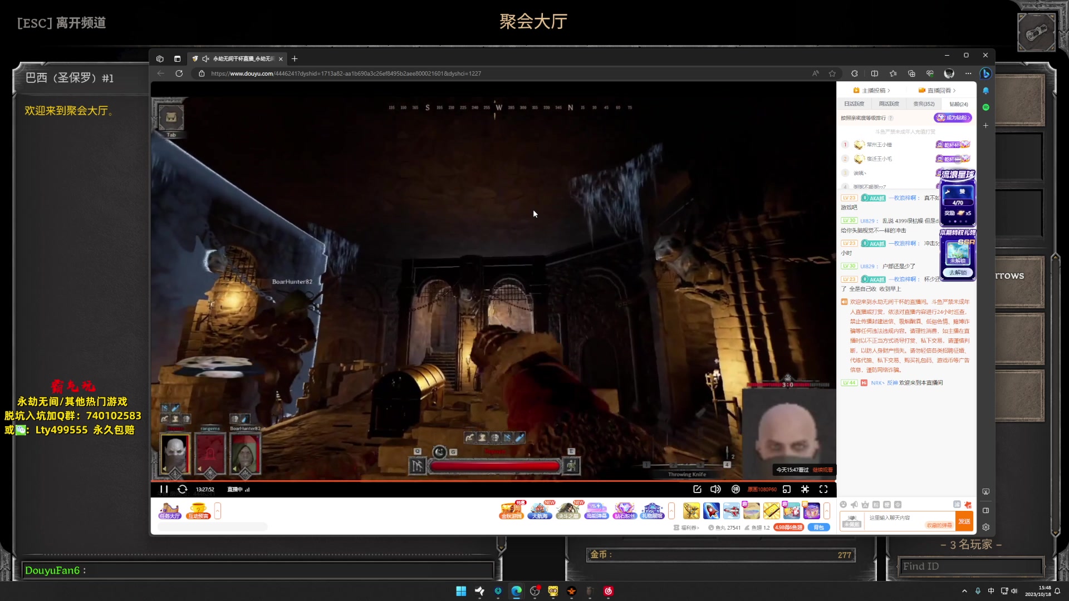Reload the live stream with refresh icon
The width and height of the screenshot is (1069, 601).
[x=182, y=489]
